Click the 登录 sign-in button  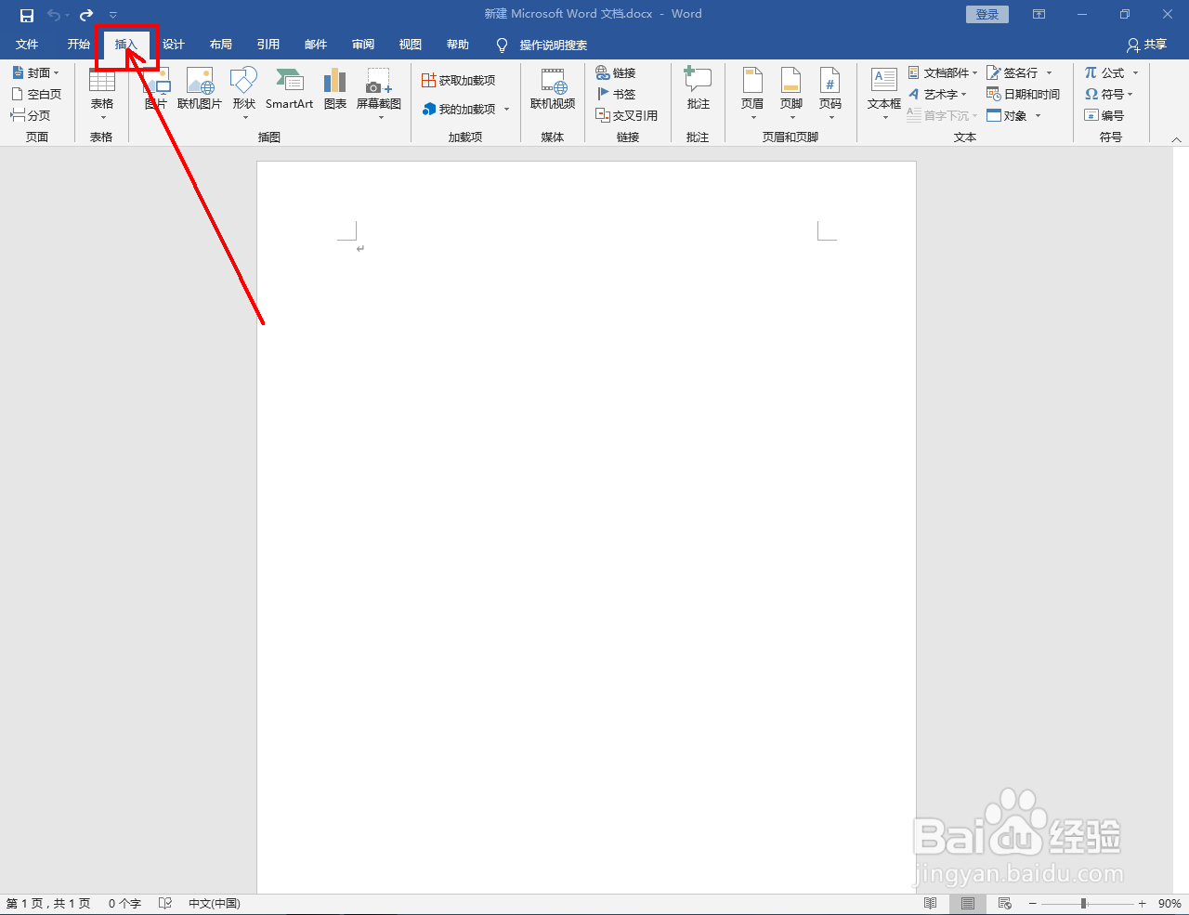pyautogui.click(x=986, y=14)
